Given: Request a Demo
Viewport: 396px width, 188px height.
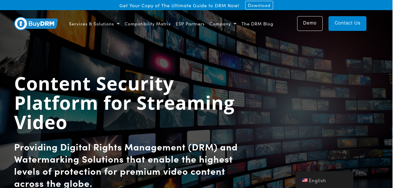Looking at the screenshot, I should pos(310,23).
